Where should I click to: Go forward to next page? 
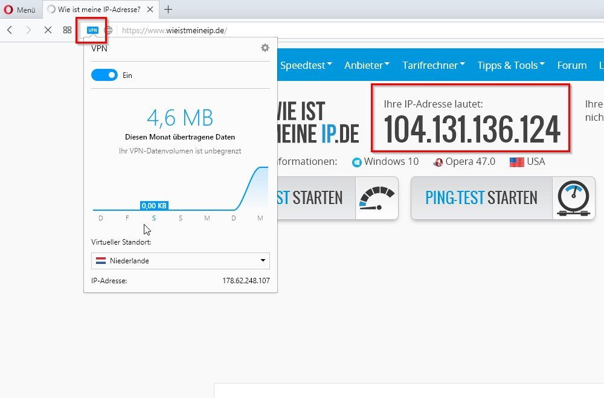[28, 30]
